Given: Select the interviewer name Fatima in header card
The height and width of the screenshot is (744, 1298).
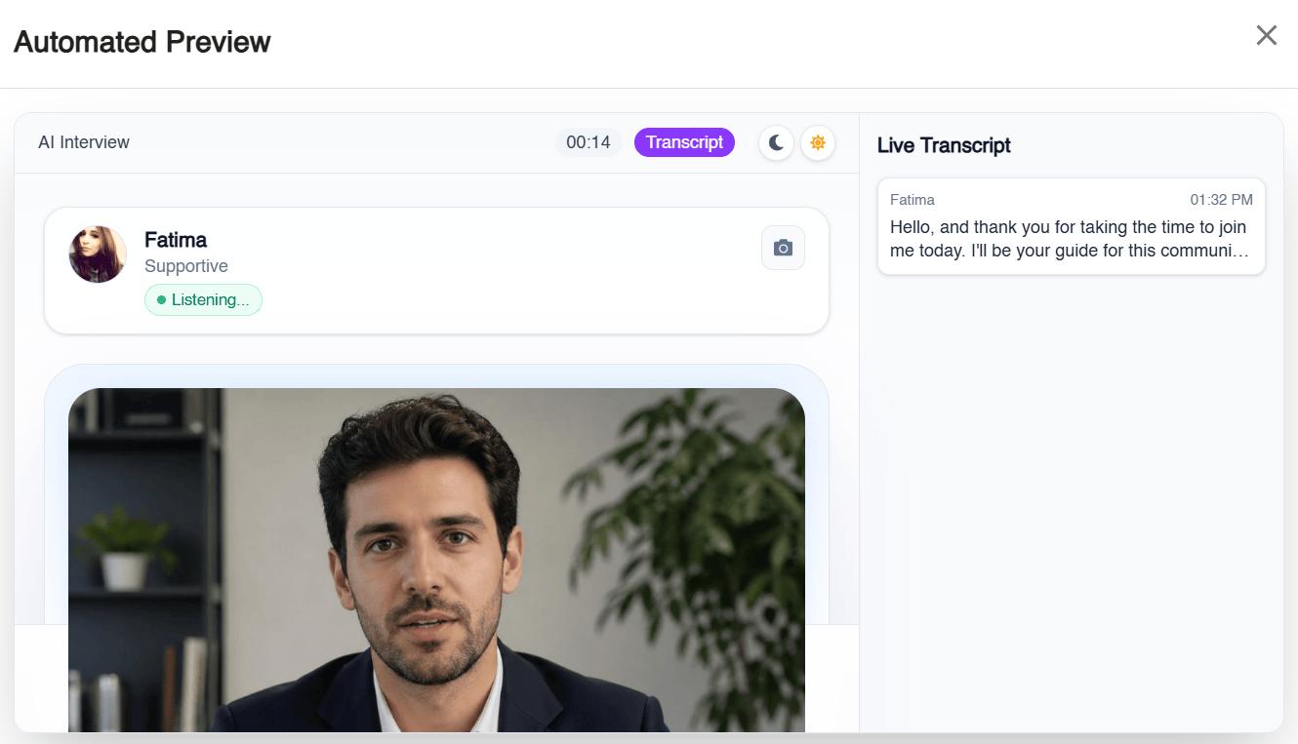Looking at the screenshot, I should click(176, 240).
